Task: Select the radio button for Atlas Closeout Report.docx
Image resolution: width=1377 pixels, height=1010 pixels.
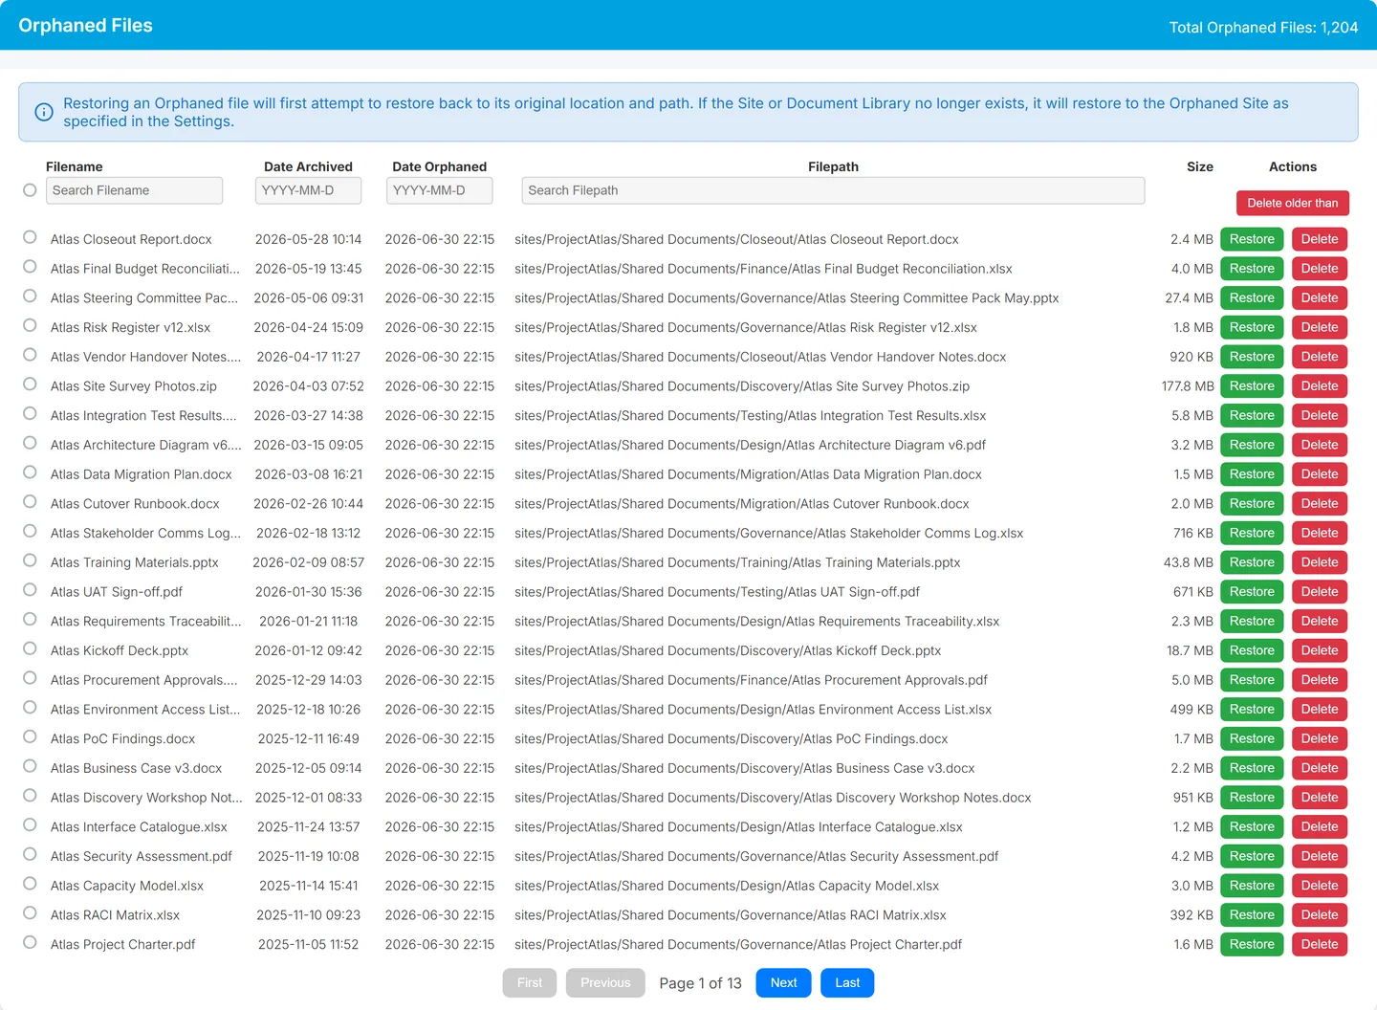Action: tap(30, 237)
